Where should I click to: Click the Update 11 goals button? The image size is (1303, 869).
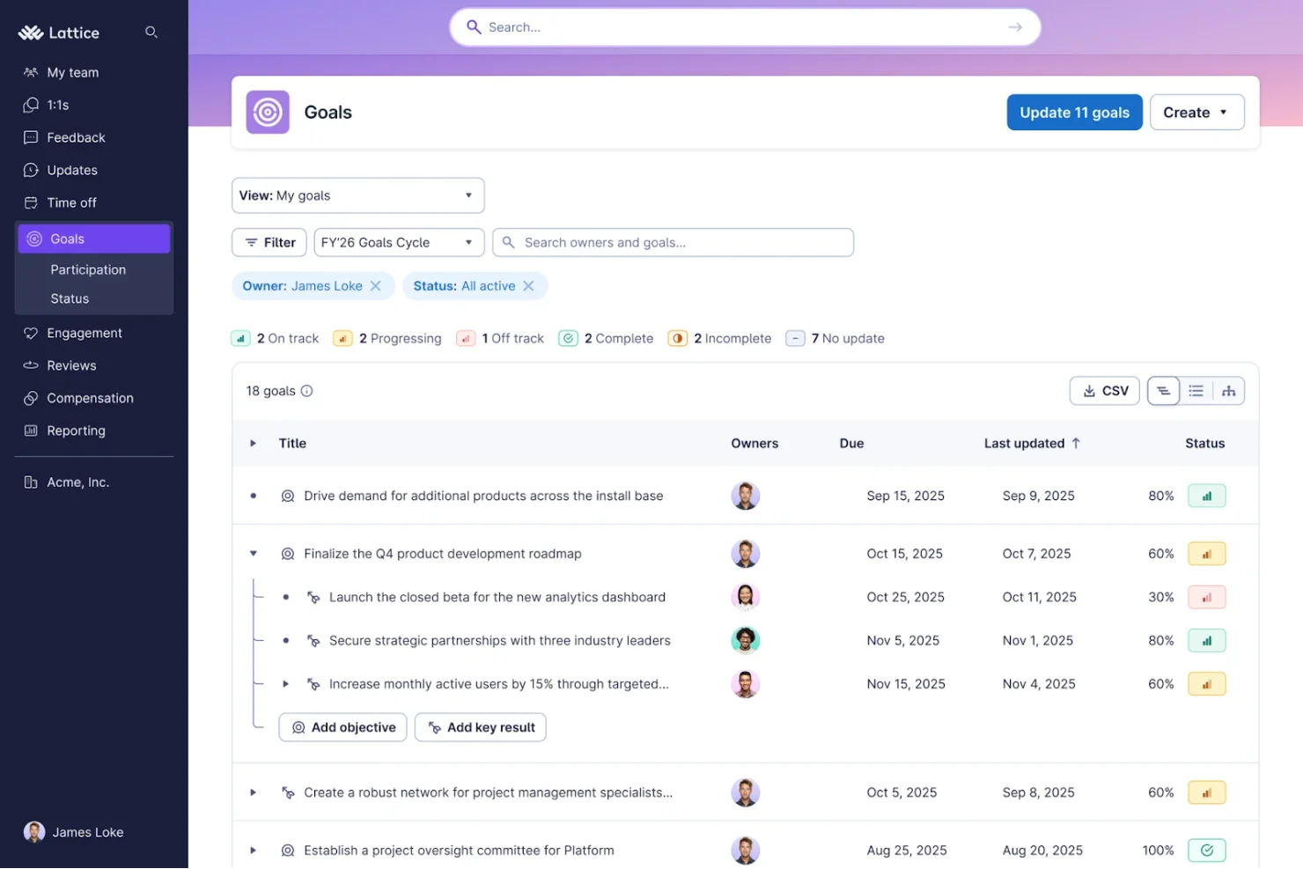coord(1074,113)
